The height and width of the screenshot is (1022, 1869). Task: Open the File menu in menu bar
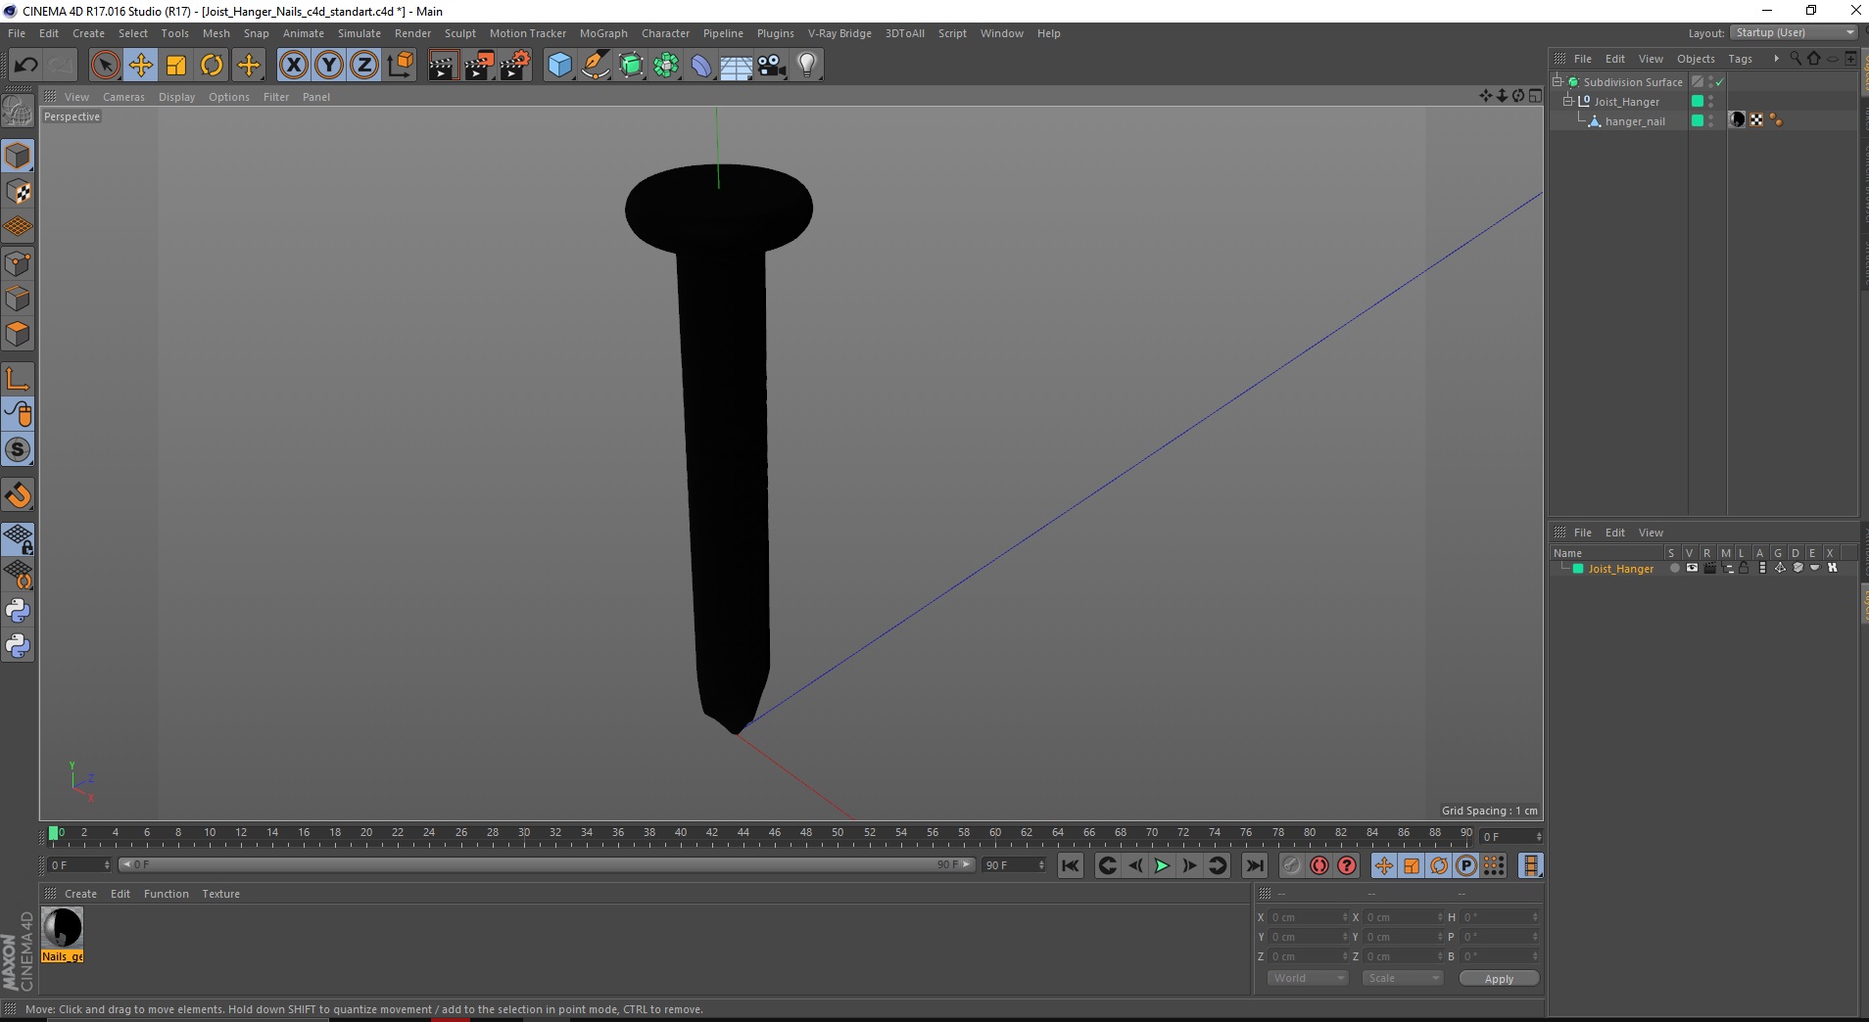[17, 33]
